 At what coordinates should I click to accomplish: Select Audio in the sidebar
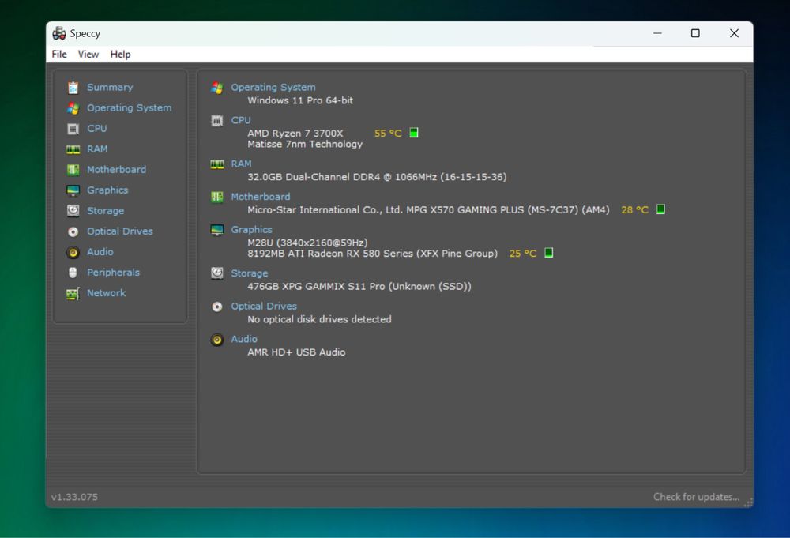100,252
